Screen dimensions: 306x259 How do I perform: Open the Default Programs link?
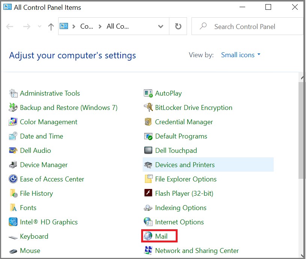click(x=181, y=136)
